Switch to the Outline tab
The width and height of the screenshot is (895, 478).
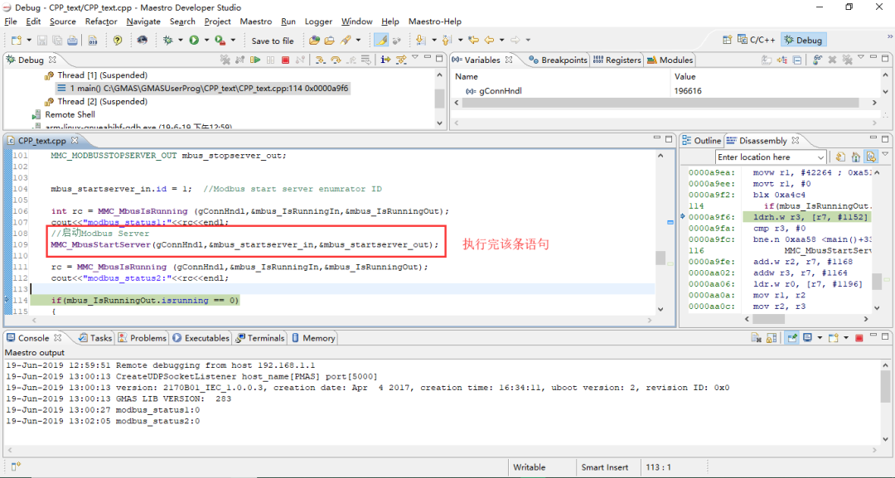click(702, 140)
